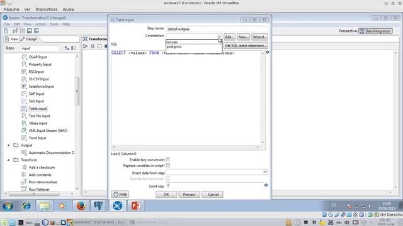Open the File menu in Spoon
403x226 pixels.
7,24
